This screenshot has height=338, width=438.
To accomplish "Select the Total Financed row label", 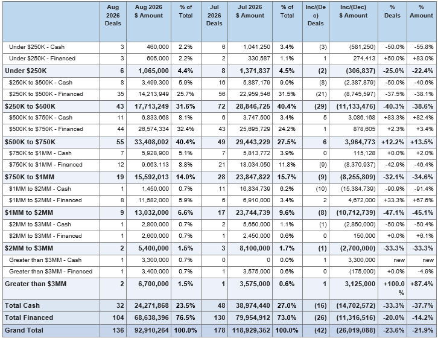I will click(29, 317).
